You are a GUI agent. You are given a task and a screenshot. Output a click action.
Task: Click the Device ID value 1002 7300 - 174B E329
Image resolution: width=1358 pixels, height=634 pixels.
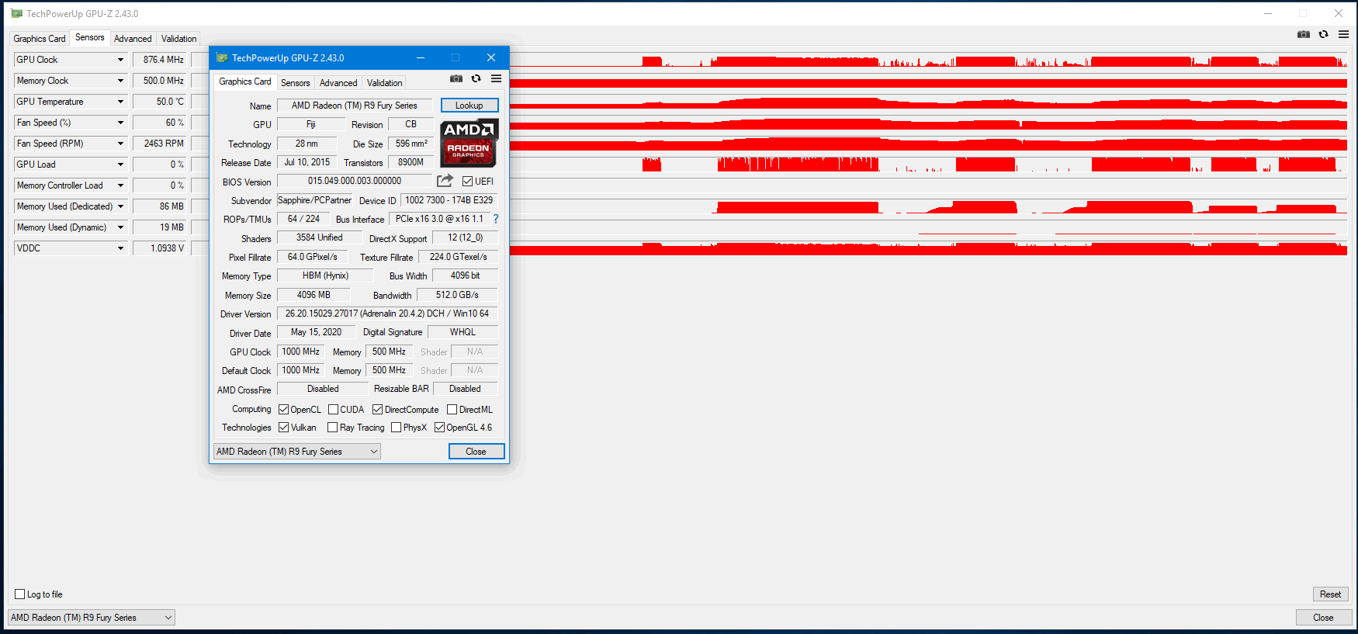pos(449,200)
